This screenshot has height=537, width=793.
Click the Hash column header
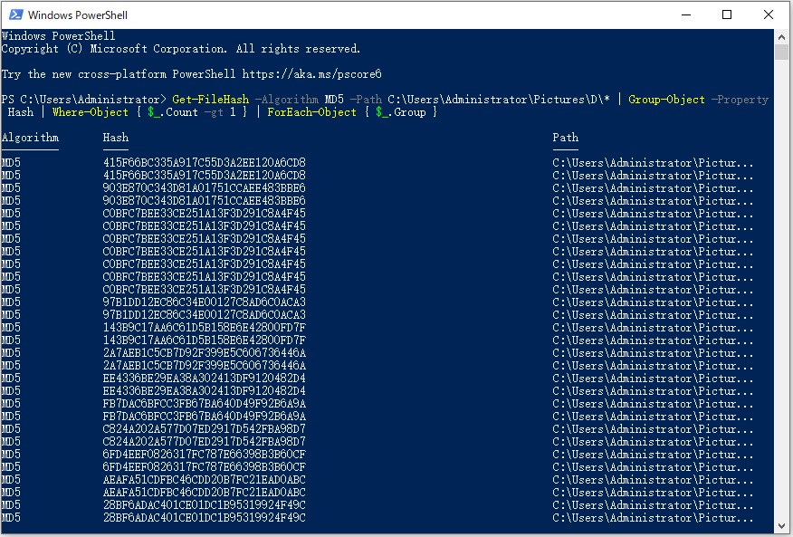[x=115, y=138]
